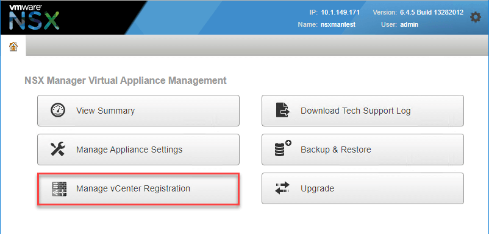Click the Manage Appliance Settings tools icon
This screenshot has height=234, width=489.
[58, 150]
